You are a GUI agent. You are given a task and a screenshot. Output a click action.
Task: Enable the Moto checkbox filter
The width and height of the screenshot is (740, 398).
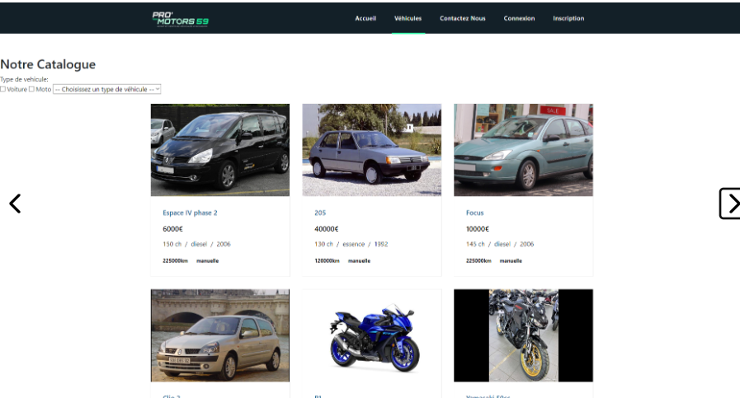tap(32, 89)
